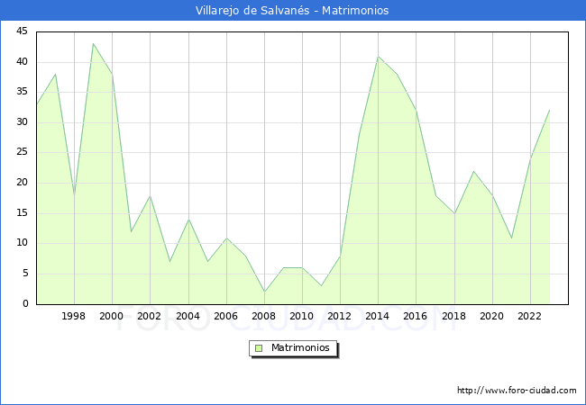Click the 1999 peak data point
This screenshot has height=405, width=586.
click(93, 43)
